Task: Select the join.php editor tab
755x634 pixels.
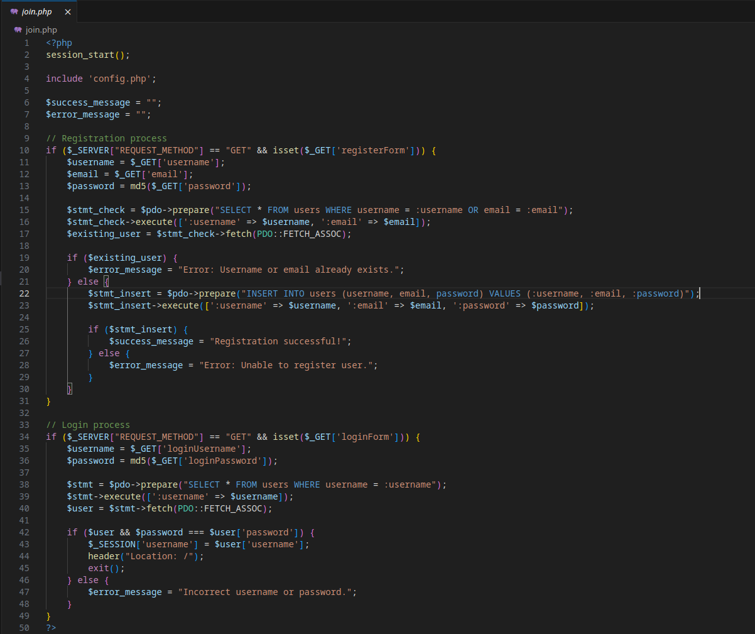Action: 40,12
